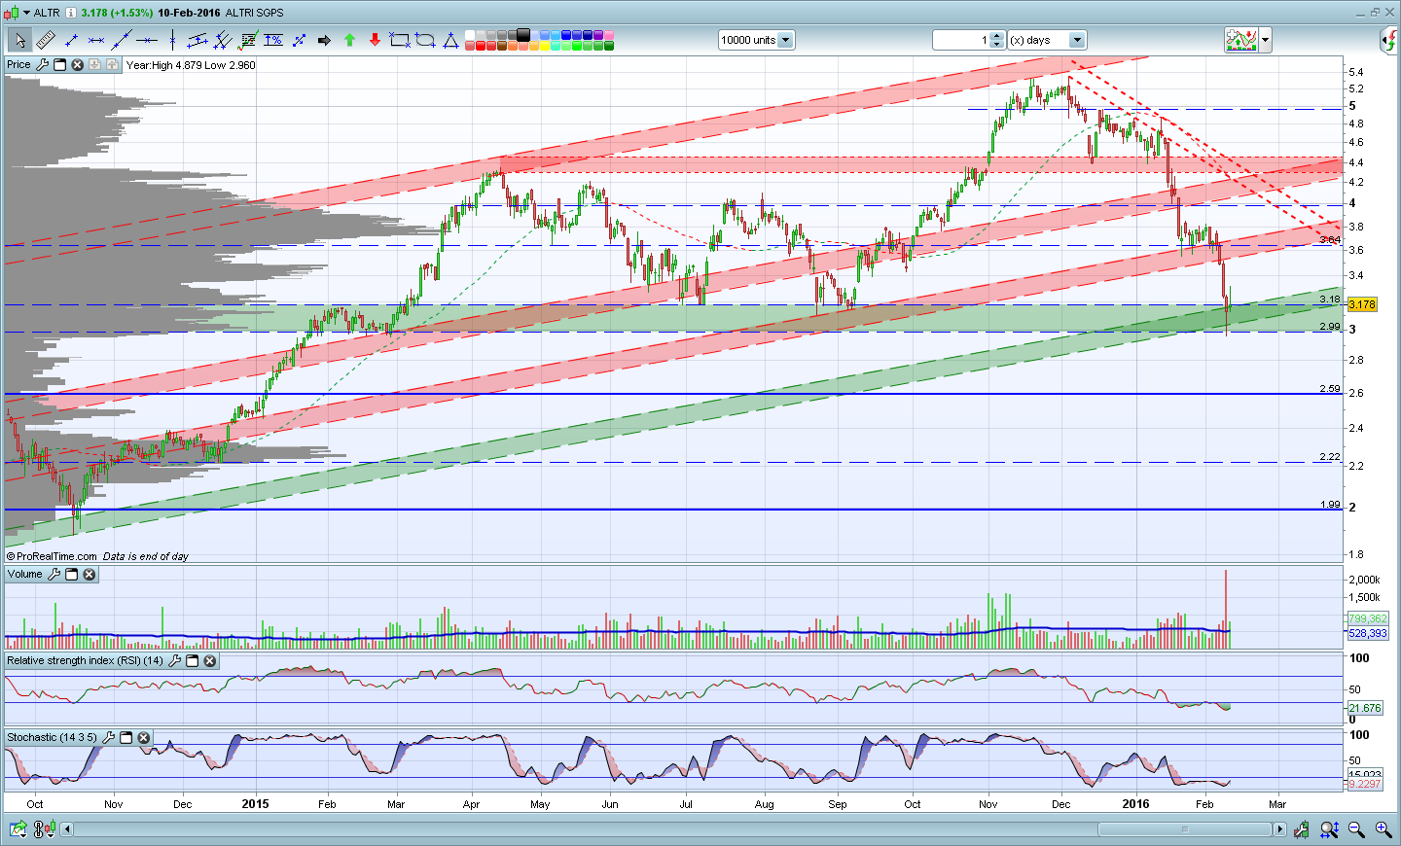Image resolution: width=1401 pixels, height=846 pixels.
Task: Insert a green up arrow marker
Action: (349, 40)
